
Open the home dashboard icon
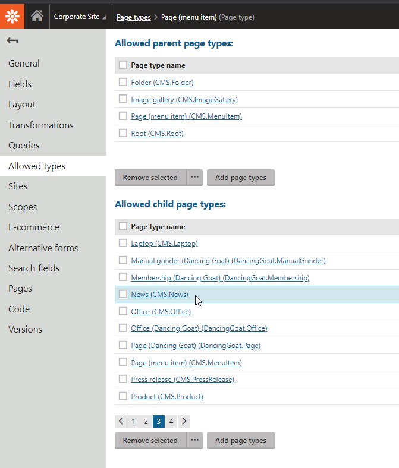[x=37, y=16]
